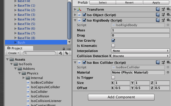Collapse the Addons folder
The image size is (171, 106).
click(16, 69)
